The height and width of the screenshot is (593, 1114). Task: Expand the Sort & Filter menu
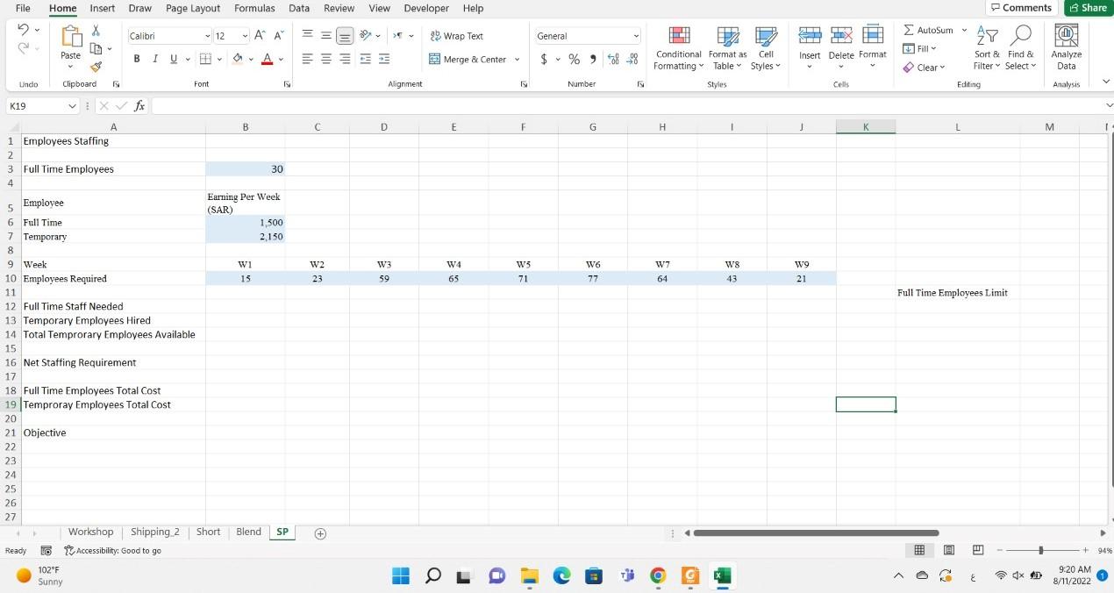pos(986,49)
